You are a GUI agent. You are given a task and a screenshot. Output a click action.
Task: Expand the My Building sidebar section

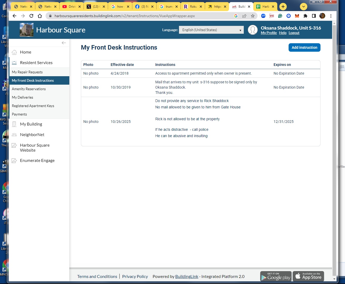coord(31,124)
